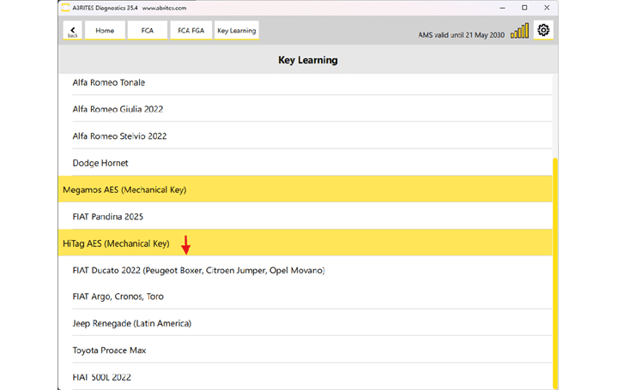Open the FCA breadcrumb tab
Screen dimensions: 617x390
[147, 31]
